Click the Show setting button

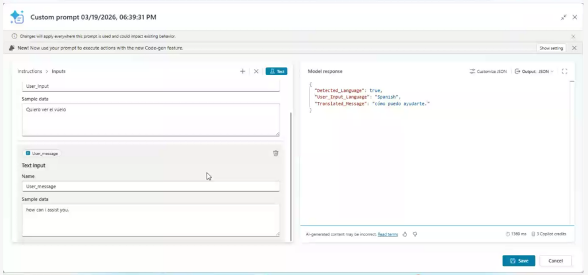tap(552, 48)
